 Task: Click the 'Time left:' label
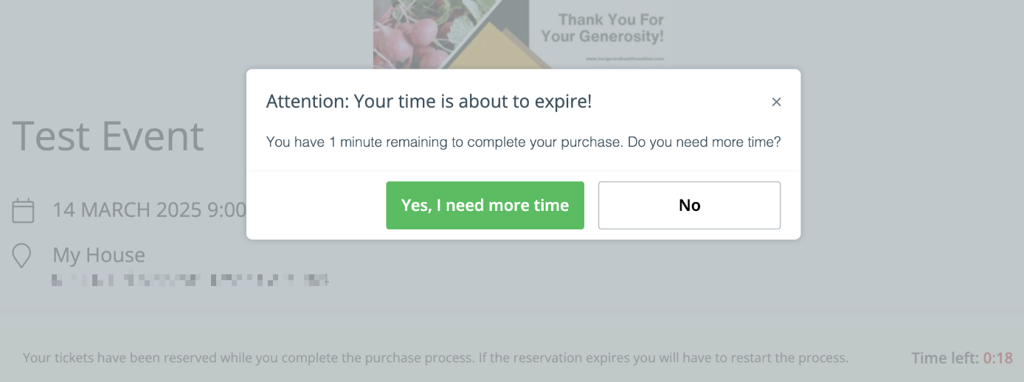945,358
